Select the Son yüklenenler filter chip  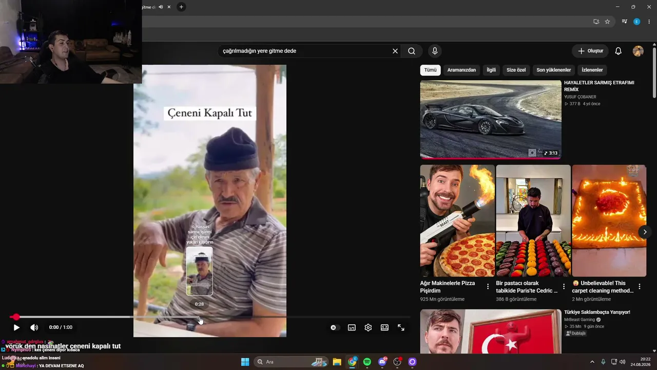click(554, 70)
